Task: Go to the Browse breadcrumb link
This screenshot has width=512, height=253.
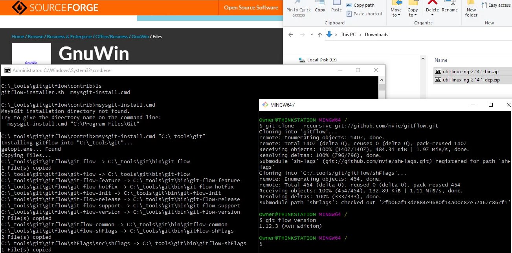Action: [x=35, y=37]
